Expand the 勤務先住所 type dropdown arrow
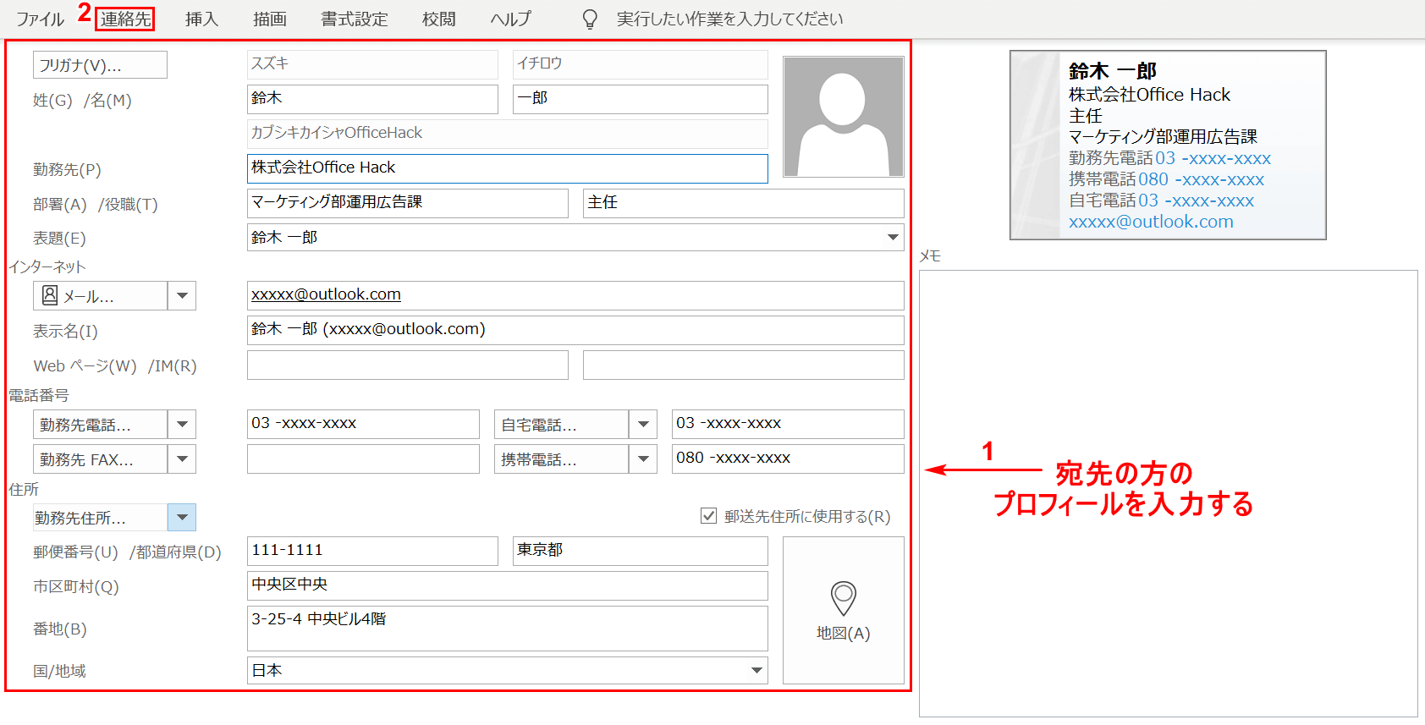Viewport: 1425px width, 725px height. point(182,518)
